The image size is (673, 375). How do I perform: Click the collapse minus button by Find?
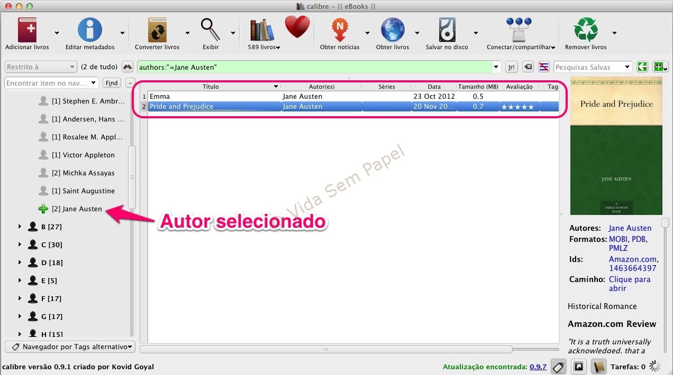click(x=130, y=83)
